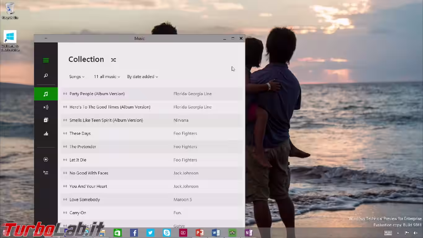Click the new playlist plus icon

(46, 160)
